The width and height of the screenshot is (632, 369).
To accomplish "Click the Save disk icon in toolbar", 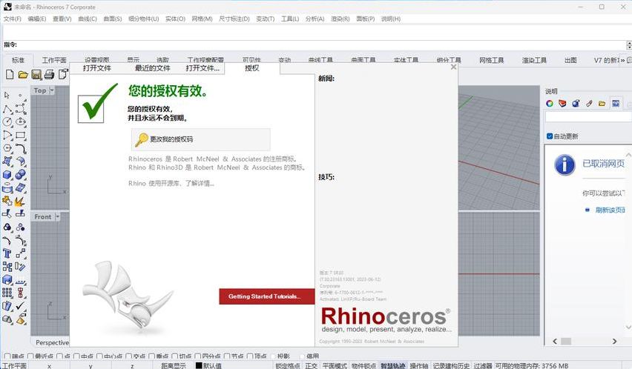I will 36,74.
